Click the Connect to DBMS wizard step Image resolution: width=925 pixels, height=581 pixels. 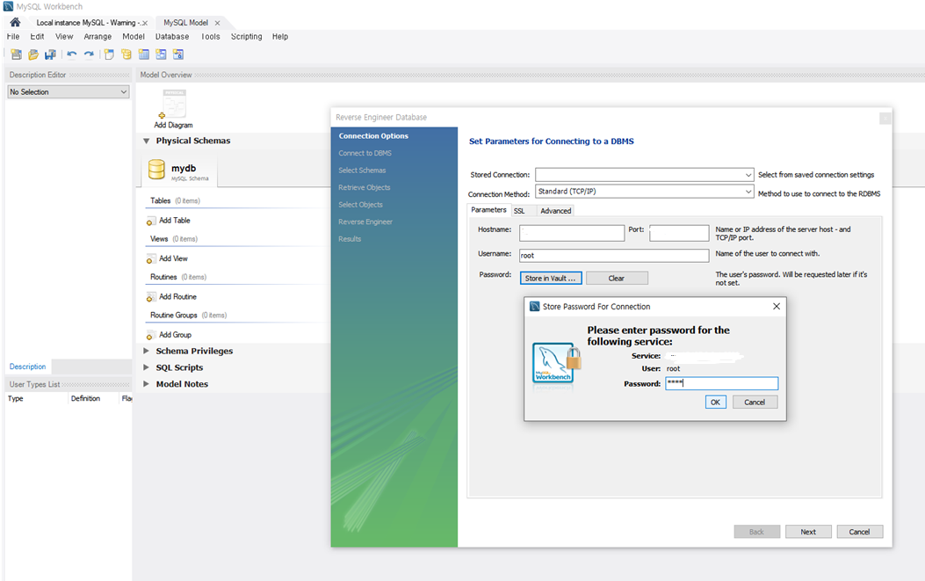[365, 153]
